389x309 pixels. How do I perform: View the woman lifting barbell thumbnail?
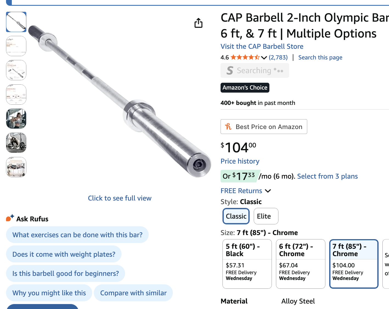click(16, 119)
